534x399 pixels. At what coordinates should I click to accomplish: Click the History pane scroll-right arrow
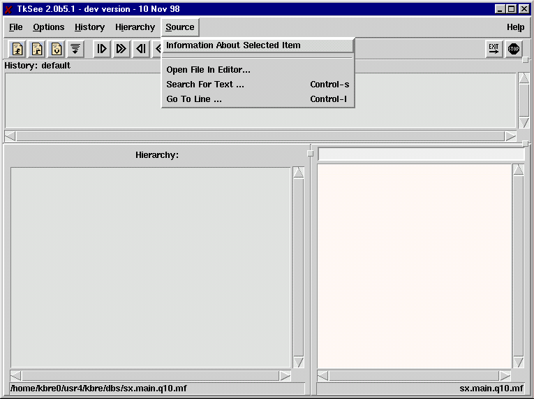point(510,136)
